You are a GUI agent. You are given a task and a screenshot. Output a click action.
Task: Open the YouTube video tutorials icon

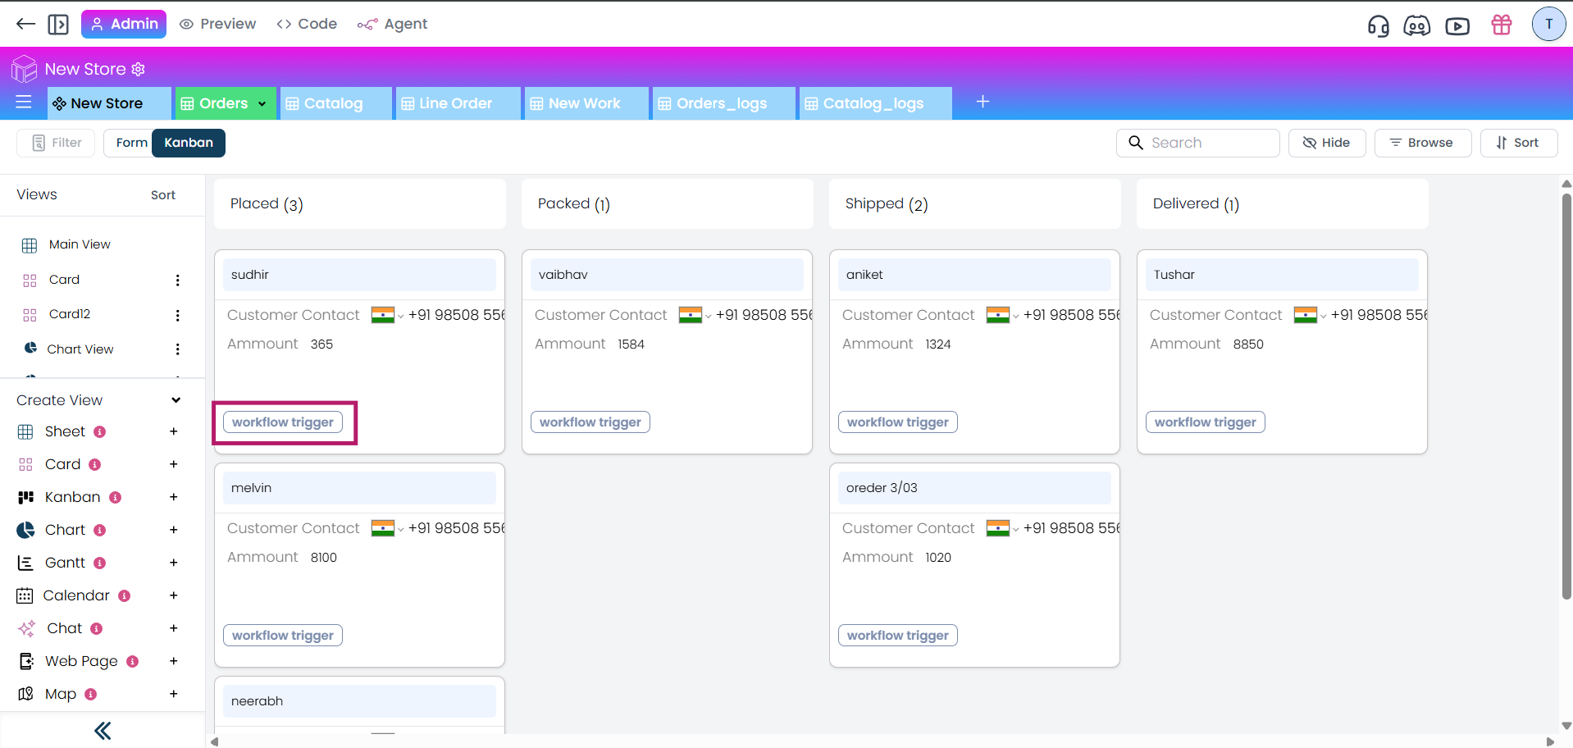coord(1457,25)
